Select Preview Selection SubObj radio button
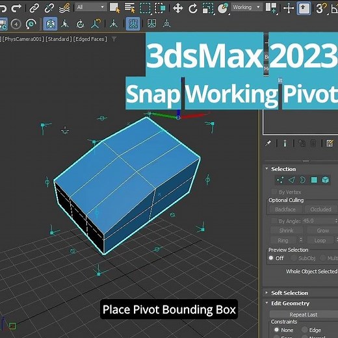 pos(294,258)
